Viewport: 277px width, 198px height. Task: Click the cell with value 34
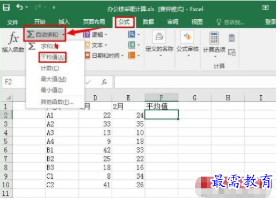coord(128,176)
